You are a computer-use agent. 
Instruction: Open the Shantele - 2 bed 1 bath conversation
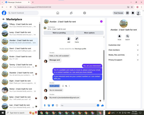(20, 74)
